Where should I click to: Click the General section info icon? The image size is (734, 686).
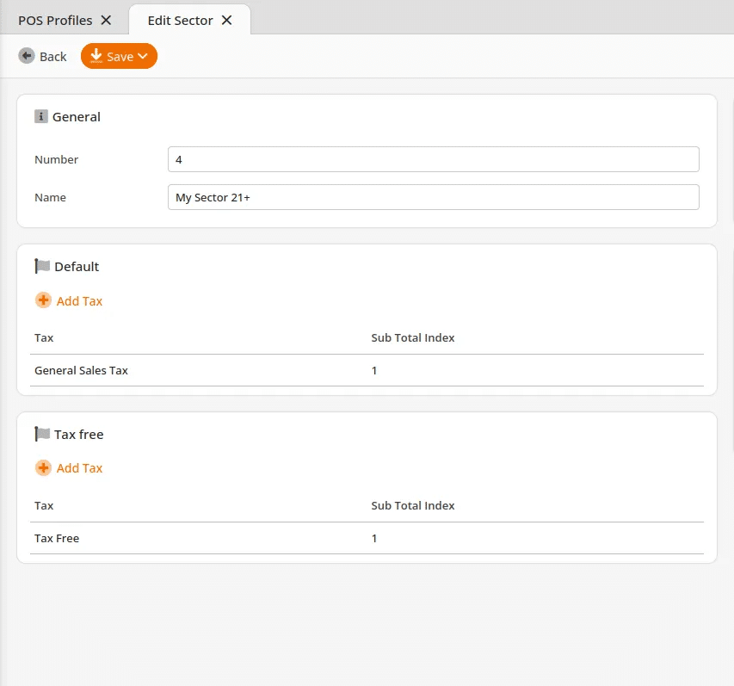tap(41, 116)
